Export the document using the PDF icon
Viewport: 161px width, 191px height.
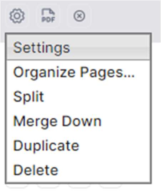point(48,15)
